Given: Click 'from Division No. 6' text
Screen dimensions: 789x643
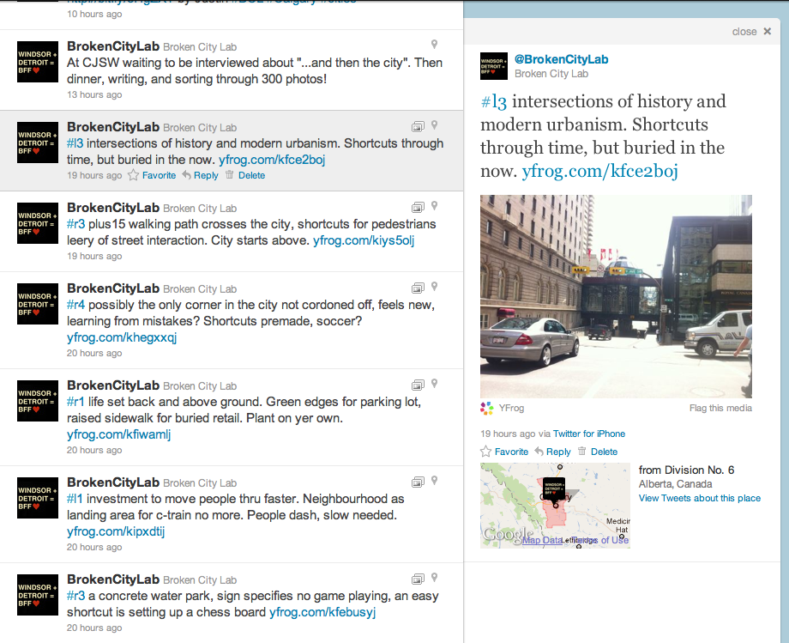Looking at the screenshot, I should pos(686,470).
